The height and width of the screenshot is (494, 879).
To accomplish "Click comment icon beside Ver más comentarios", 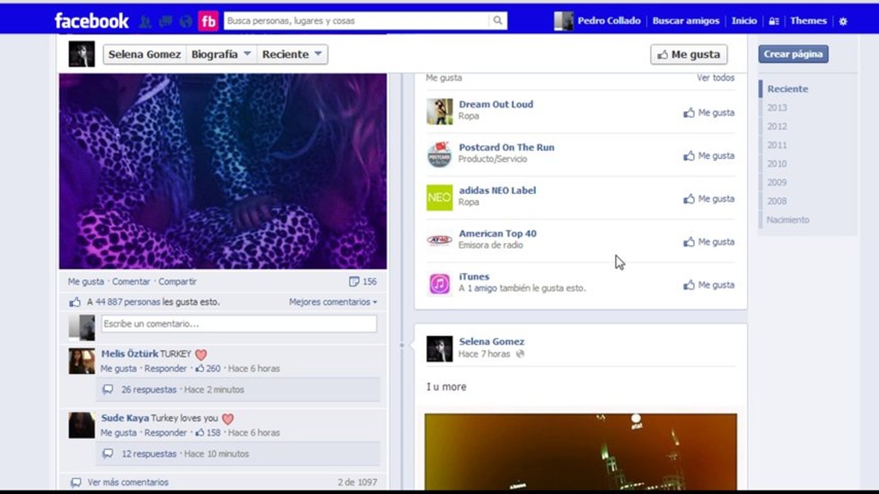I will coord(76,482).
